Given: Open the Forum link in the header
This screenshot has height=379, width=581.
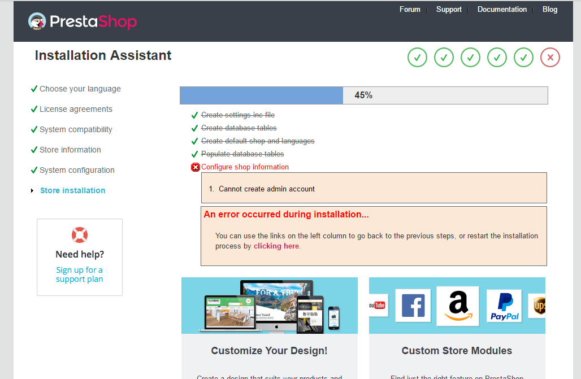Looking at the screenshot, I should coord(410,9).
